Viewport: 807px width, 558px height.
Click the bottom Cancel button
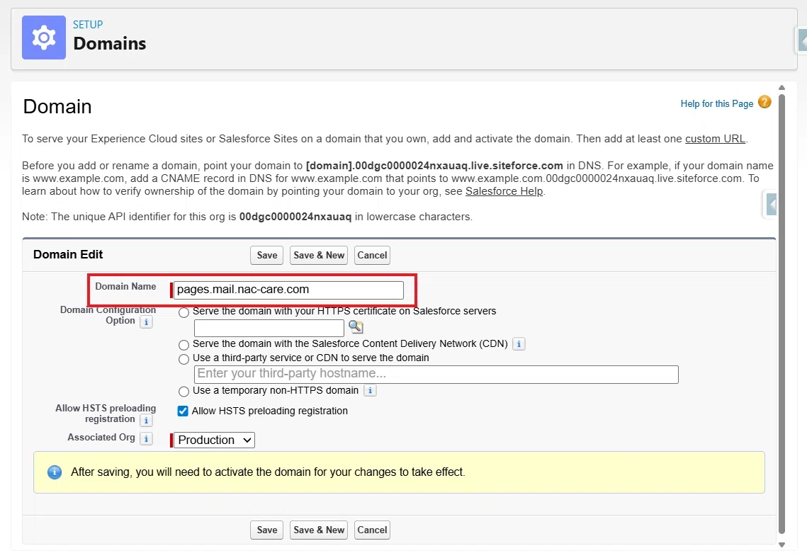372,530
